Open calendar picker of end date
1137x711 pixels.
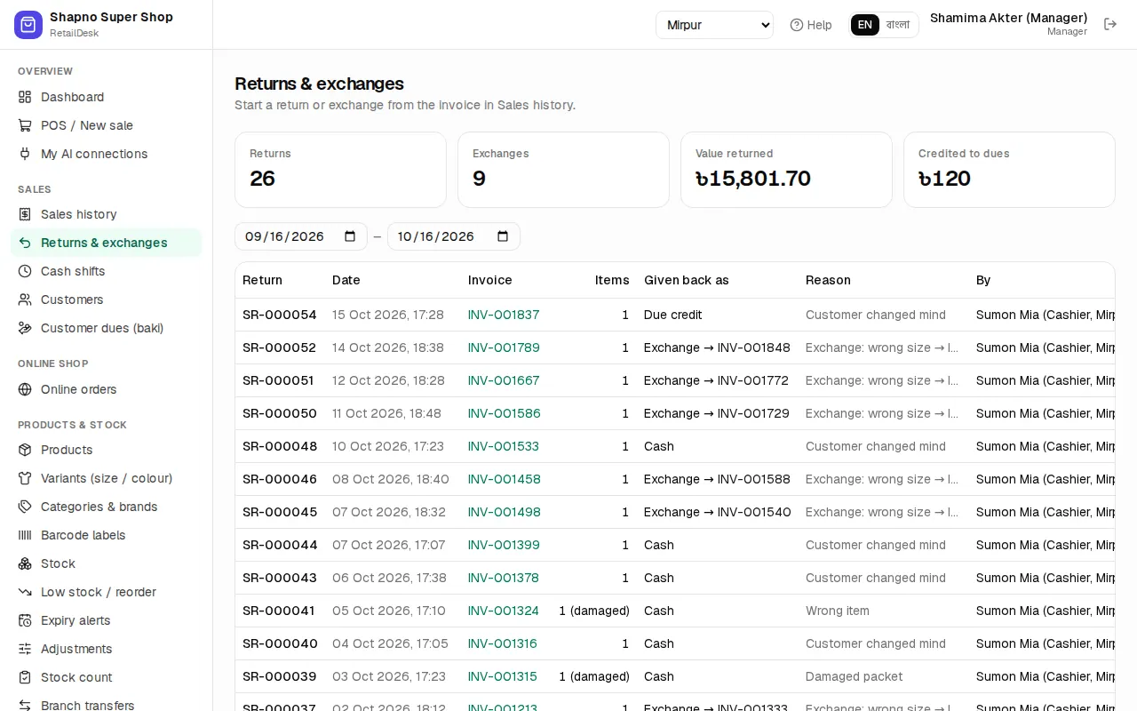click(x=503, y=236)
